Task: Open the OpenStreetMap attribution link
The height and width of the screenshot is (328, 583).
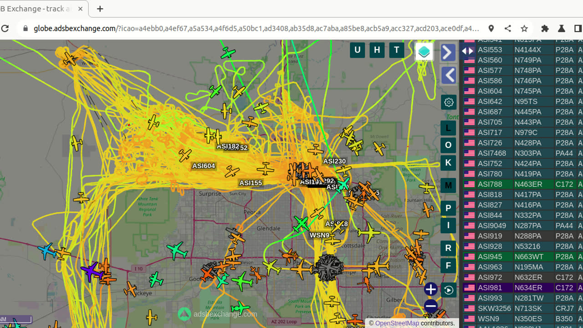Action: pyautogui.click(x=397, y=323)
